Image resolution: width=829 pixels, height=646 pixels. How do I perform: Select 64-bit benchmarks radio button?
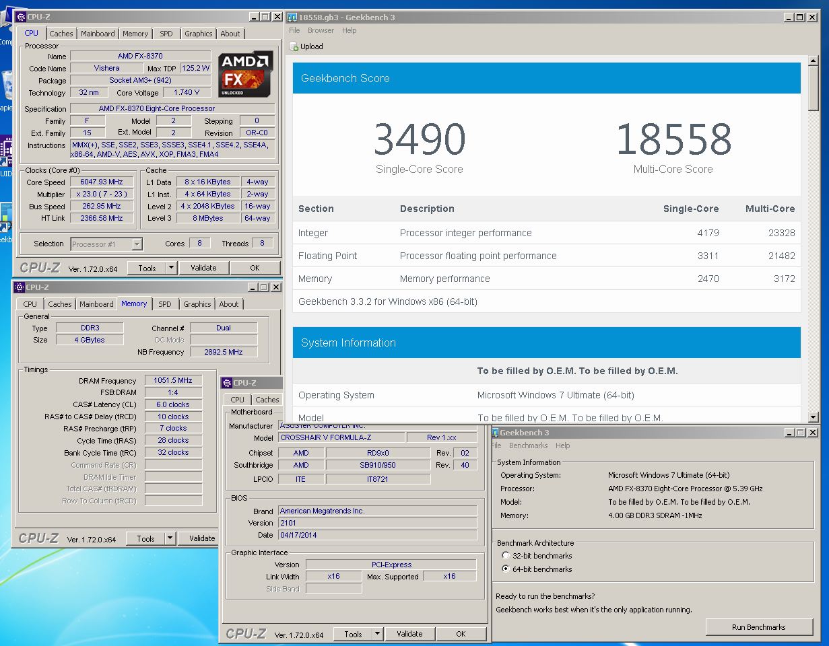506,569
